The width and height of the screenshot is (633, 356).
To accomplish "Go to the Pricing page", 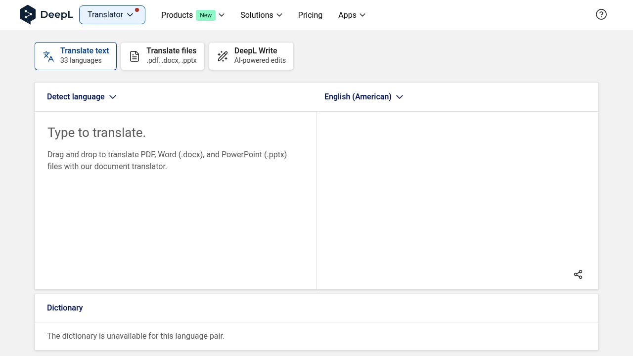I will tap(310, 15).
